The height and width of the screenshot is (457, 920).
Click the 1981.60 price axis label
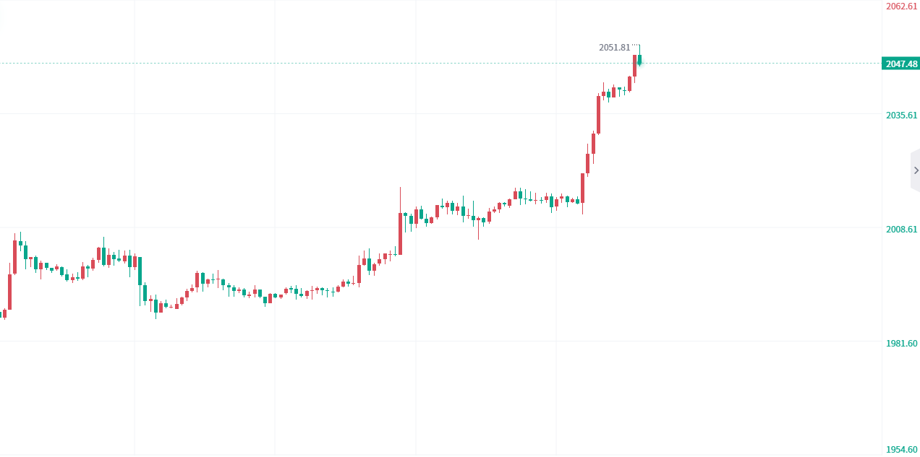tap(901, 343)
